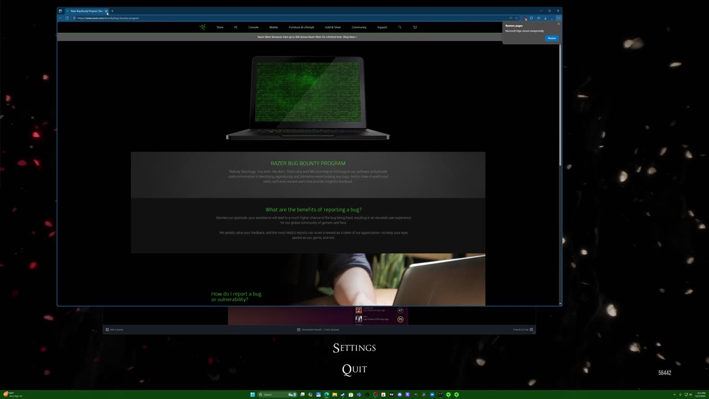Open the Gold & Silver menu
709x399 pixels.
click(x=333, y=27)
